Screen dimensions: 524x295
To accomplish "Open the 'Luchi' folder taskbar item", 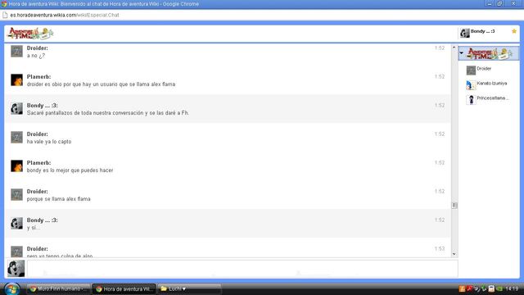I will point(189,289).
